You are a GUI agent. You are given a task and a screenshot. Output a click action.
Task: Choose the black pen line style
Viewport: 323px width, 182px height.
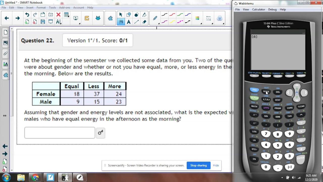tap(164, 15)
